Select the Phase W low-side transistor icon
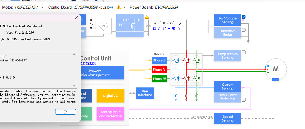The height and width of the screenshot is (129, 305). (x=197, y=78)
